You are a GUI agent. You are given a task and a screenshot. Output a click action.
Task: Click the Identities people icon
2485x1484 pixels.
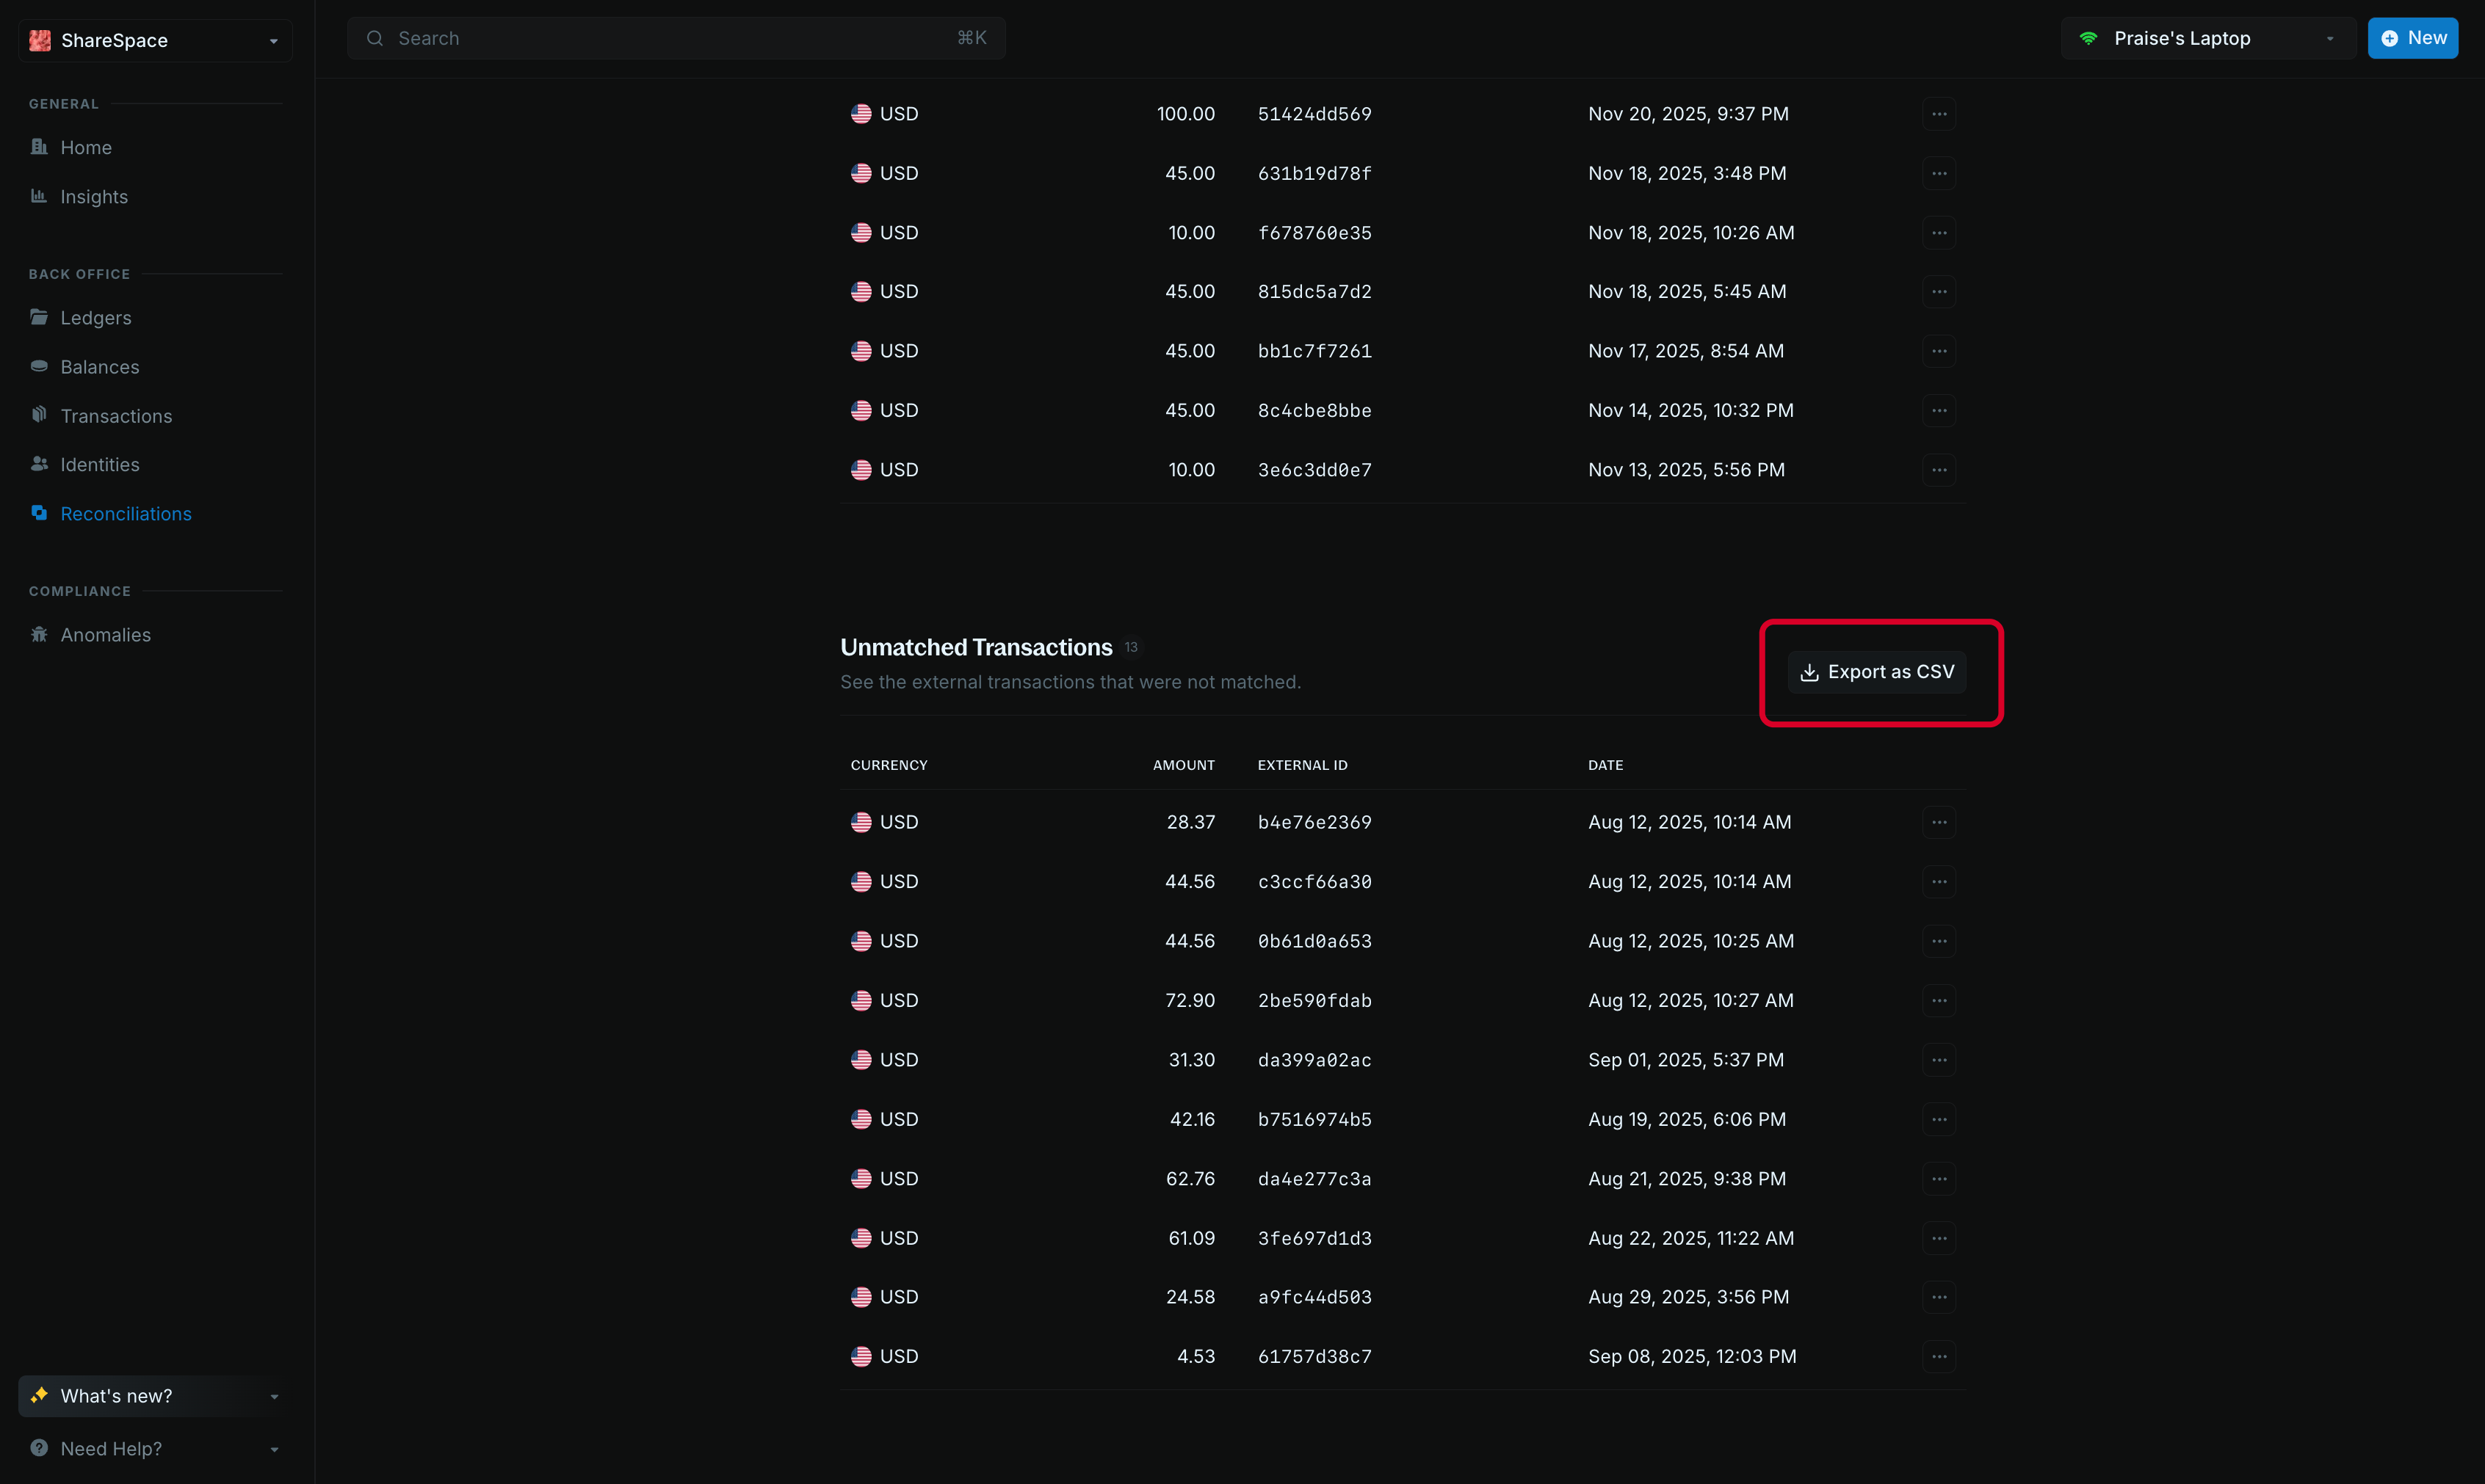tap(39, 464)
